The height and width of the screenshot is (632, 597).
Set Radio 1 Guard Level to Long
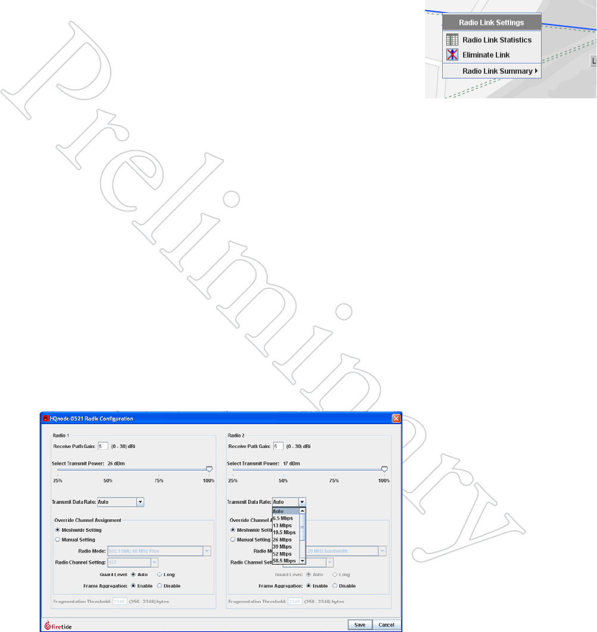coord(160,575)
